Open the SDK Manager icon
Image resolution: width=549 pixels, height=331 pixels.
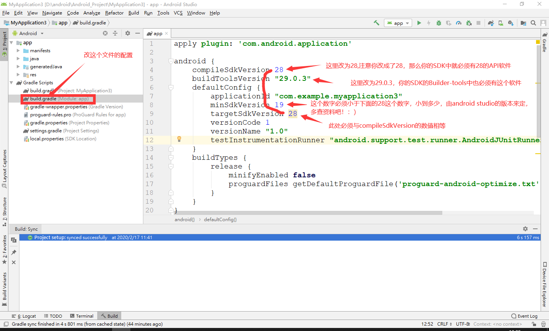click(511, 23)
